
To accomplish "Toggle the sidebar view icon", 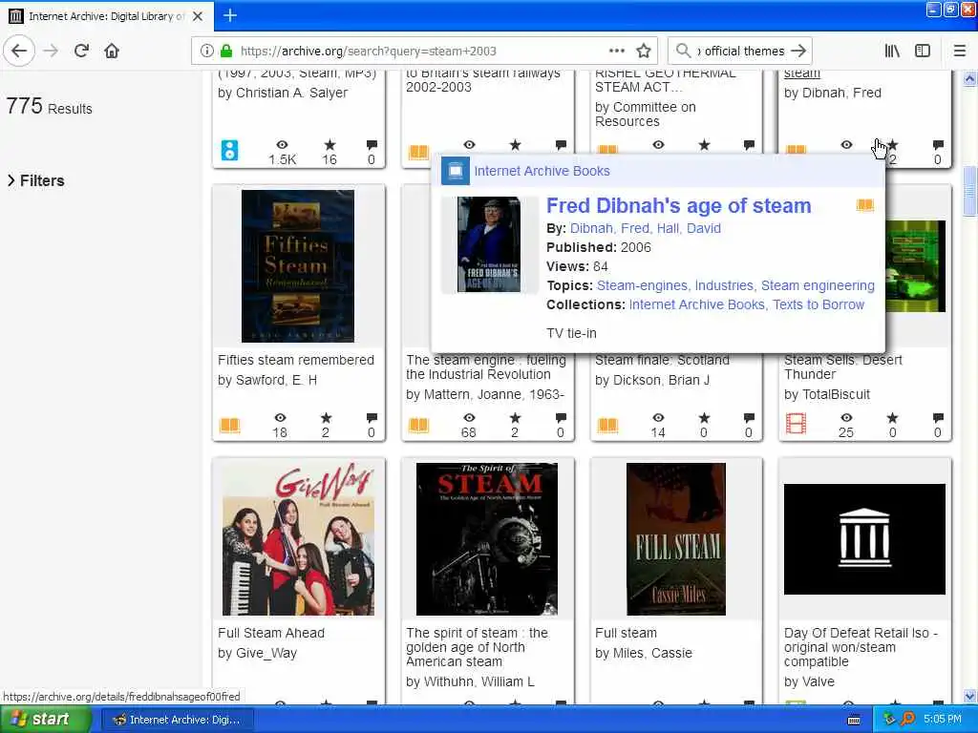I will click(x=923, y=51).
